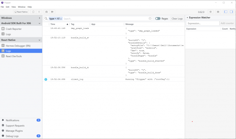Start screen recording with the video icon
236x139 pixels.
tap(52, 12)
